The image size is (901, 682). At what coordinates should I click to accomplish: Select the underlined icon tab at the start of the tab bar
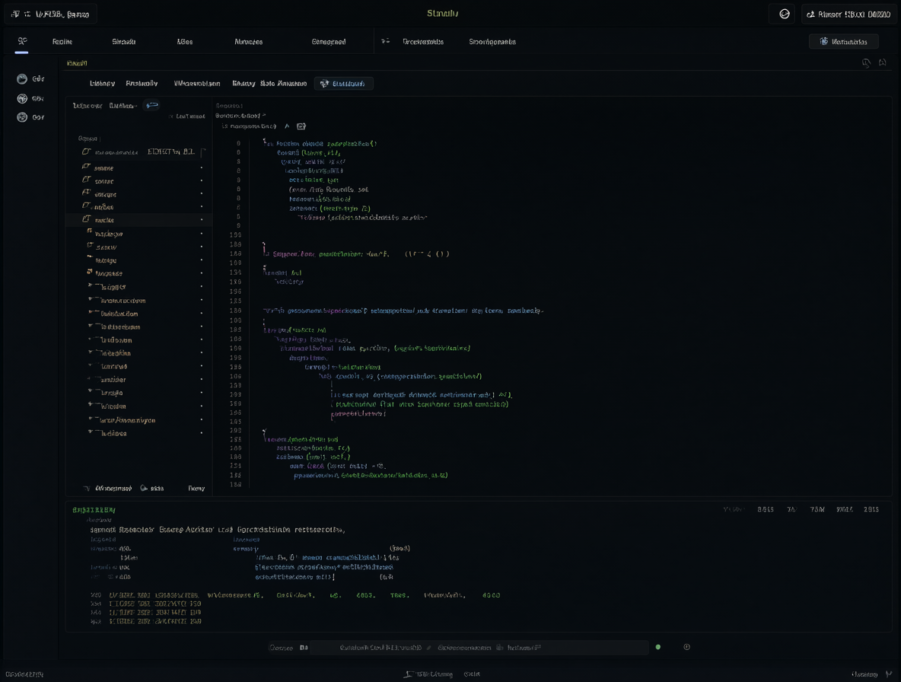click(22, 42)
